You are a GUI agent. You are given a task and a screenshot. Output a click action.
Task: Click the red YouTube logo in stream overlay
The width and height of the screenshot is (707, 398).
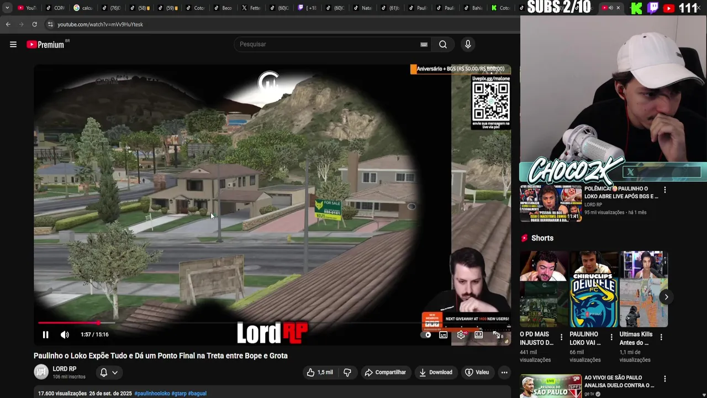(668, 8)
